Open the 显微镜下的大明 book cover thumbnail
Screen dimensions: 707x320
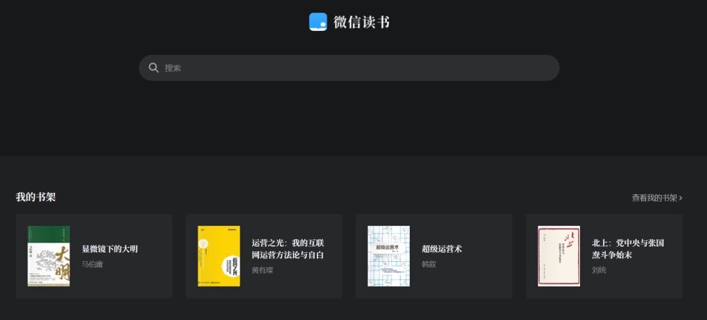tap(48, 256)
